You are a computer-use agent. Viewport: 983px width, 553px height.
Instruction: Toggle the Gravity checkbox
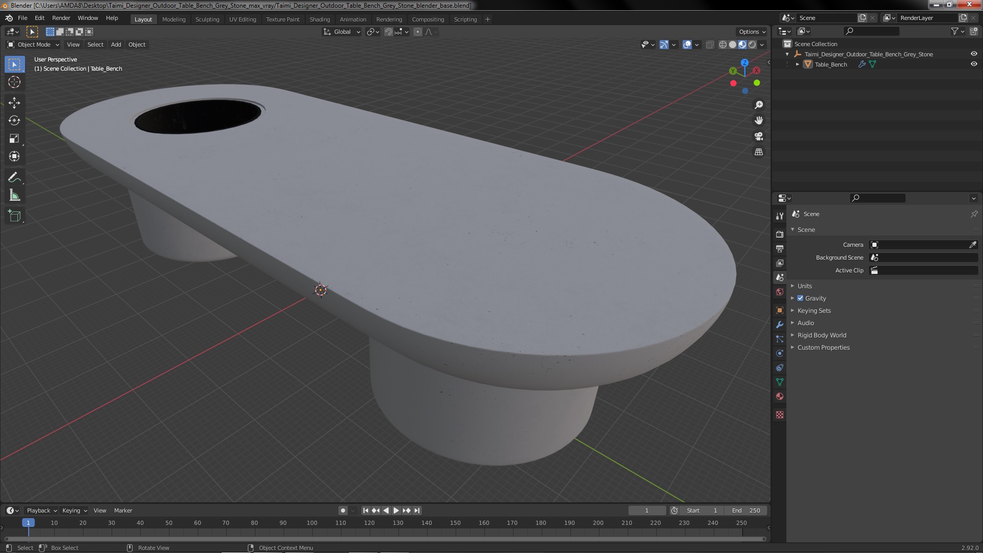point(800,298)
